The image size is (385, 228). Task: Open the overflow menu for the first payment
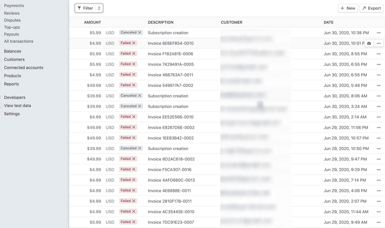click(379, 32)
